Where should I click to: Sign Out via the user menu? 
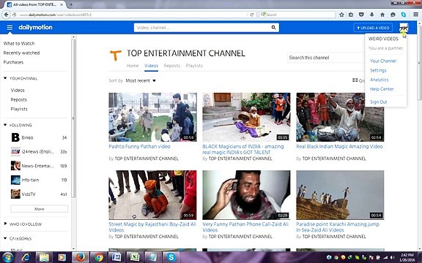pos(378,102)
